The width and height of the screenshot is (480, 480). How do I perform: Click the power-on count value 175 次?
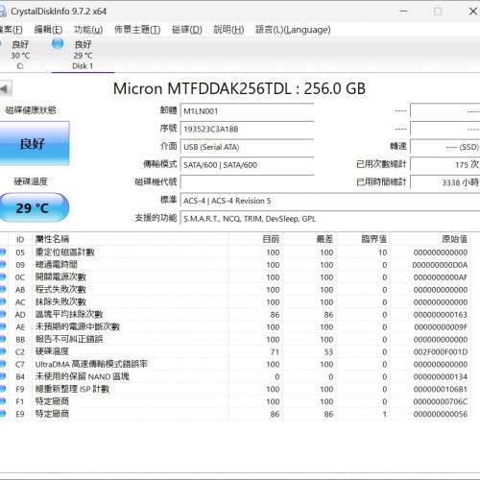point(445,164)
